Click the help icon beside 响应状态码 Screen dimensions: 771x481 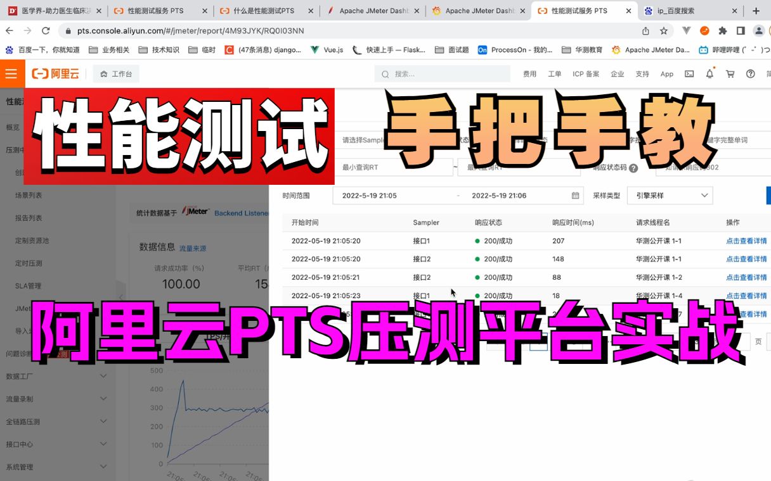coord(633,168)
